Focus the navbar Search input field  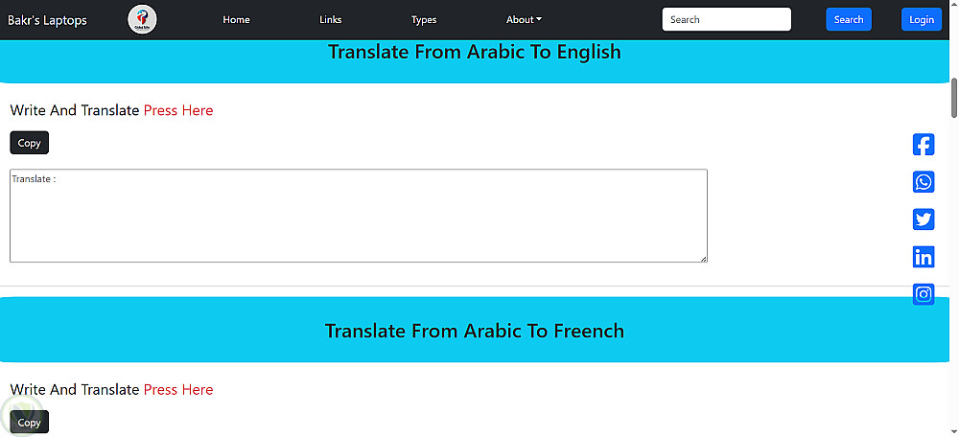point(726,19)
